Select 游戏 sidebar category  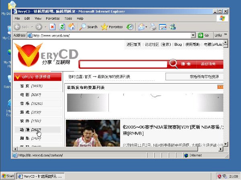click(37, 112)
